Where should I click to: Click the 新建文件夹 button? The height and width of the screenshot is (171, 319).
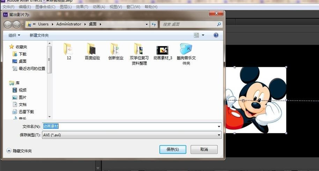click(x=39, y=35)
